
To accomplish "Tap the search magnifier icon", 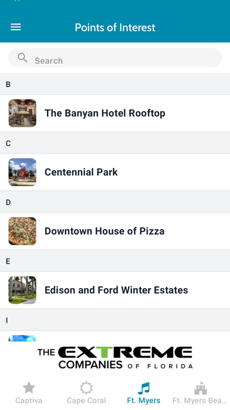I will [x=22, y=58].
